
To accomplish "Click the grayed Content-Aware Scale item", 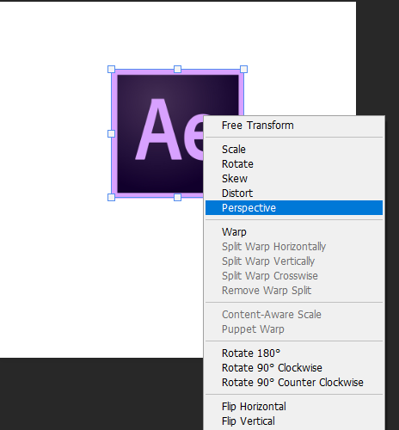I will [x=294, y=315].
